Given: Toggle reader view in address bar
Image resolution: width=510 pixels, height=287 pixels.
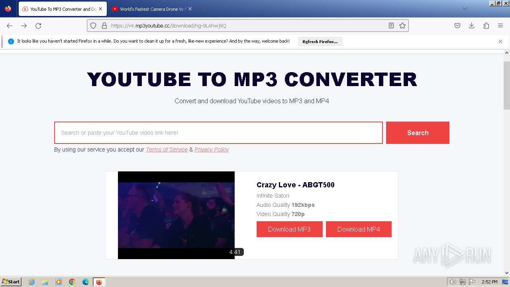Looking at the screenshot, I should click(x=391, y=26).
